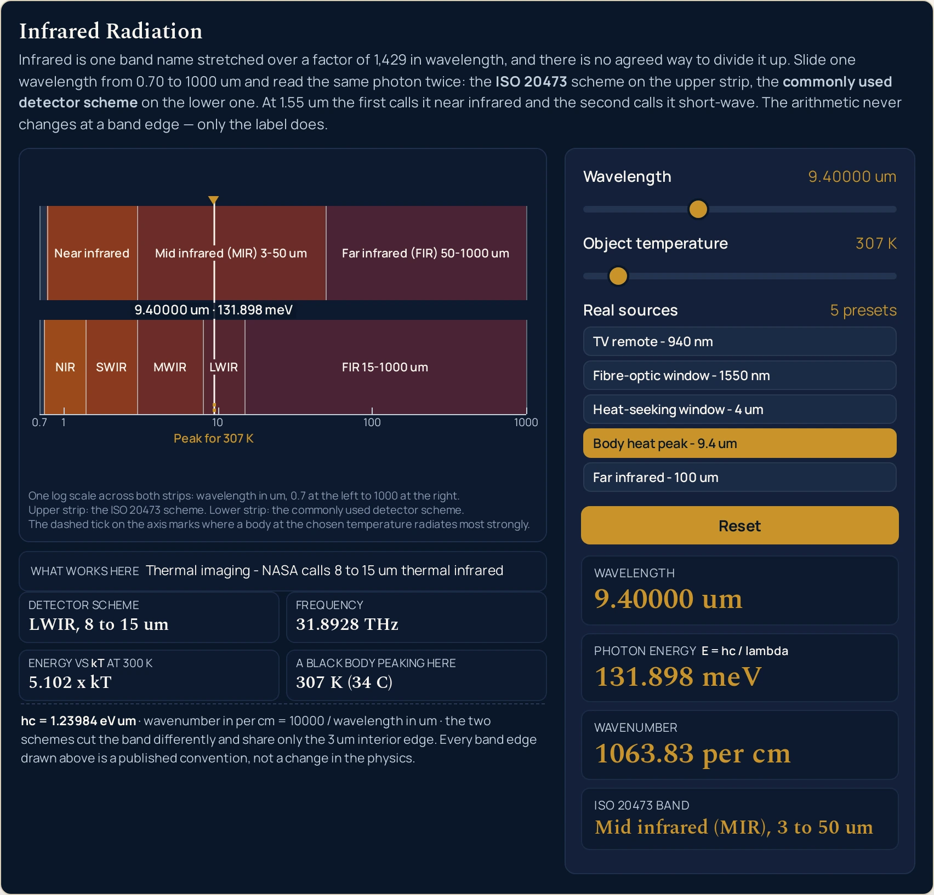Click the Reset button

739,526
